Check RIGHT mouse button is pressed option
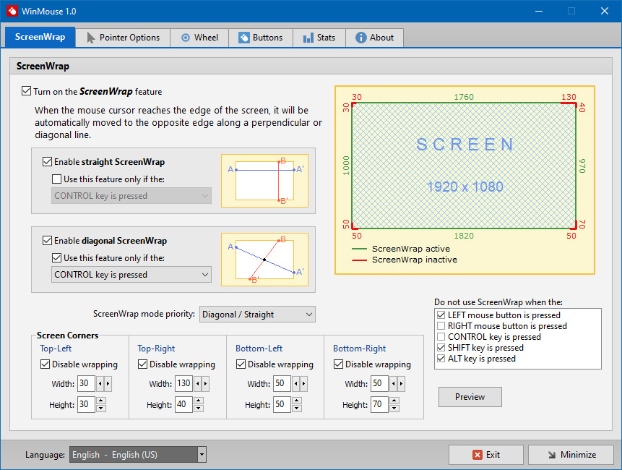The width and height of the screenshot is (622, 470). (x=441, y=326)
